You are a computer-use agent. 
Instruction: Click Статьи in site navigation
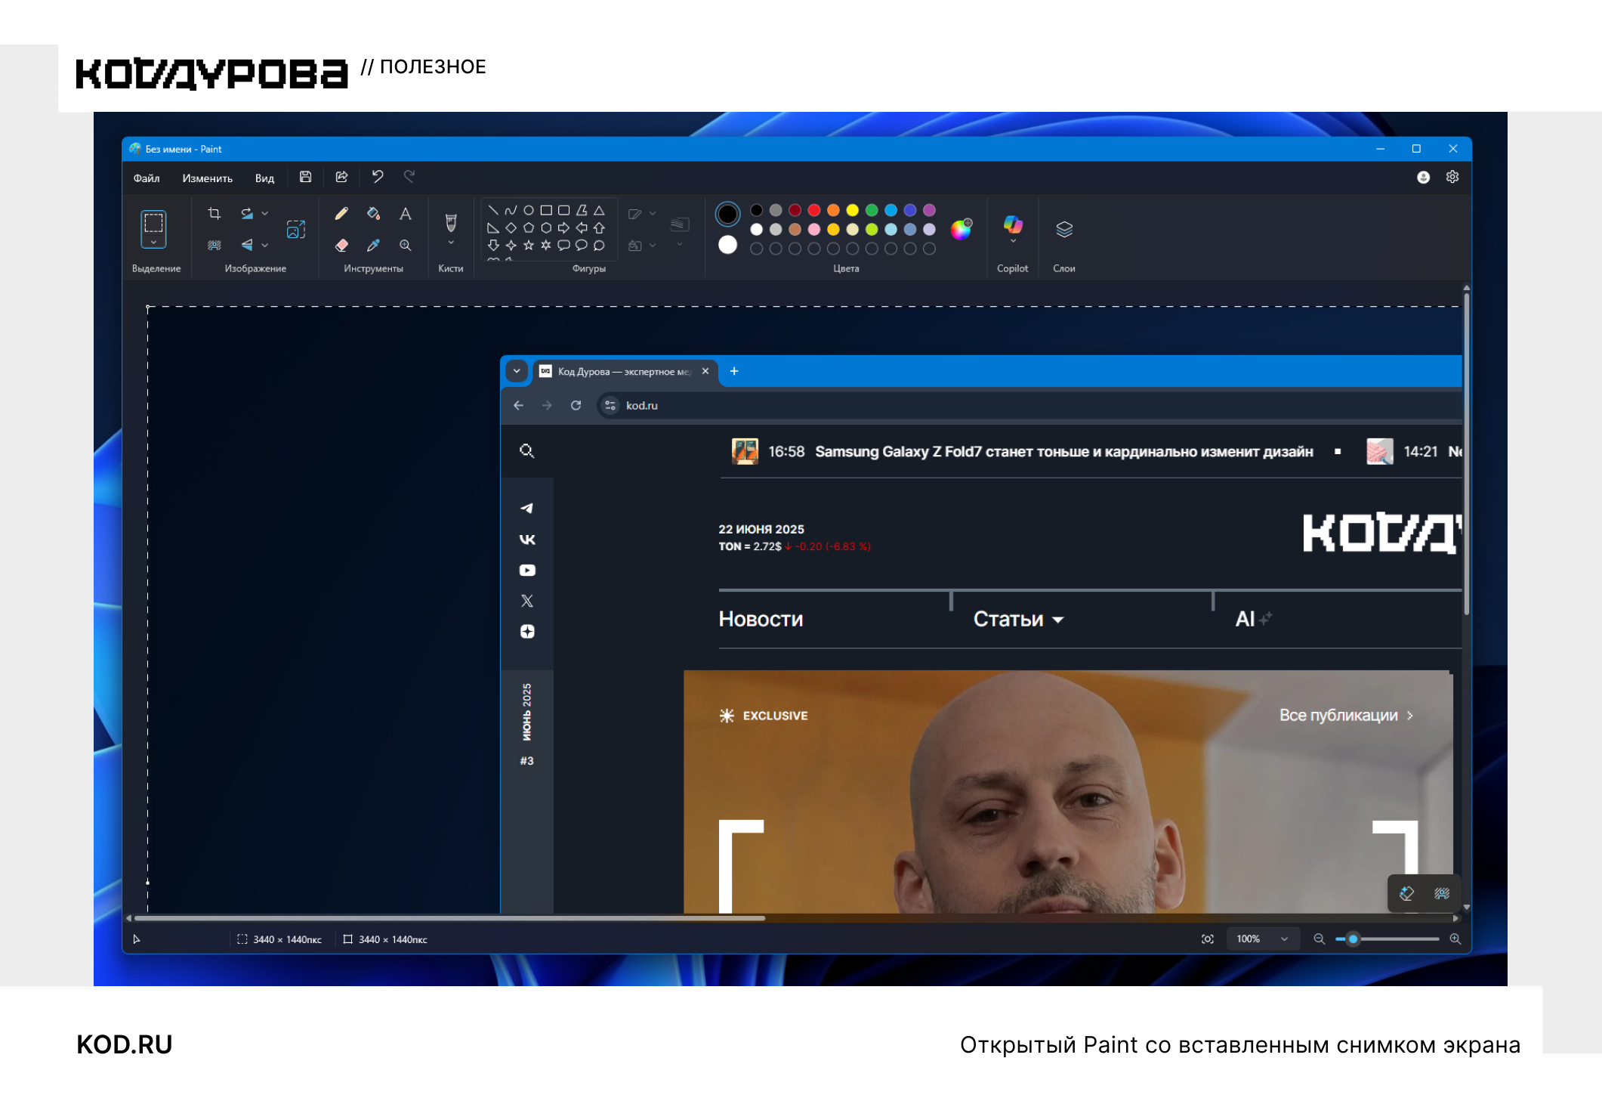click(1008, 619)
